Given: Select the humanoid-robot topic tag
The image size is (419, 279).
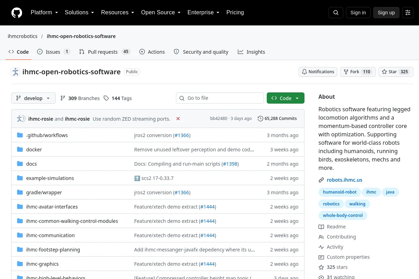Looking at the screenshot, I should (x=340, y=192).
